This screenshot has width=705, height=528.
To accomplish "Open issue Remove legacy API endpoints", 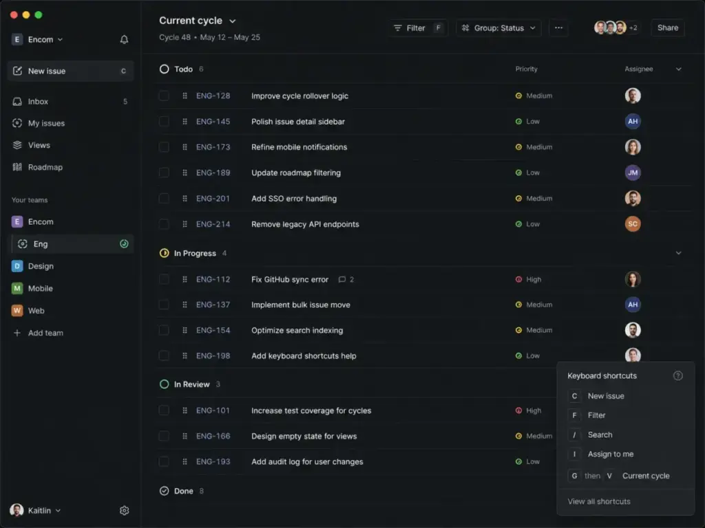I will point(305,224).
